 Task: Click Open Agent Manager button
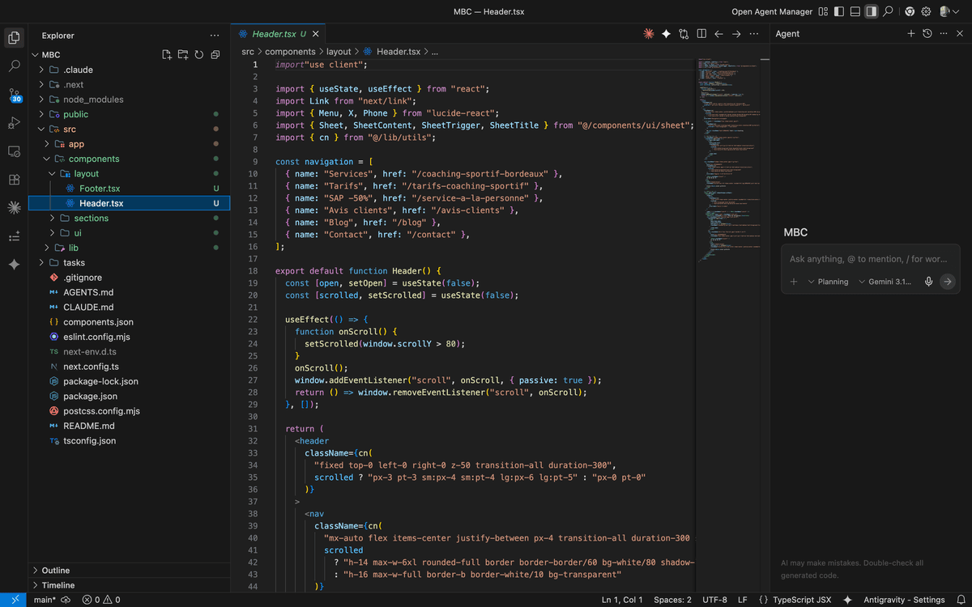(771, 11)
